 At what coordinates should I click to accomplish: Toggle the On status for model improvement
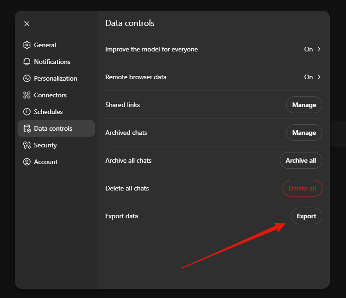pyautogui.click(x=308, y=49)
